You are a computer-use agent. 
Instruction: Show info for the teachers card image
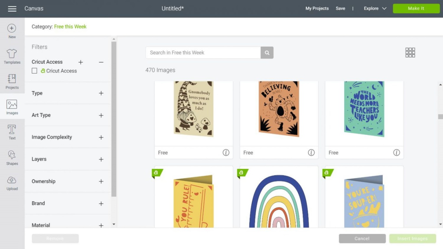pos(397,152)
